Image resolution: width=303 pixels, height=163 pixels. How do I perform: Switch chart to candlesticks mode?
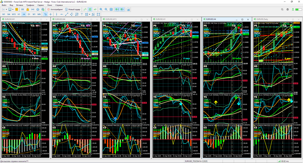[90, 9]
